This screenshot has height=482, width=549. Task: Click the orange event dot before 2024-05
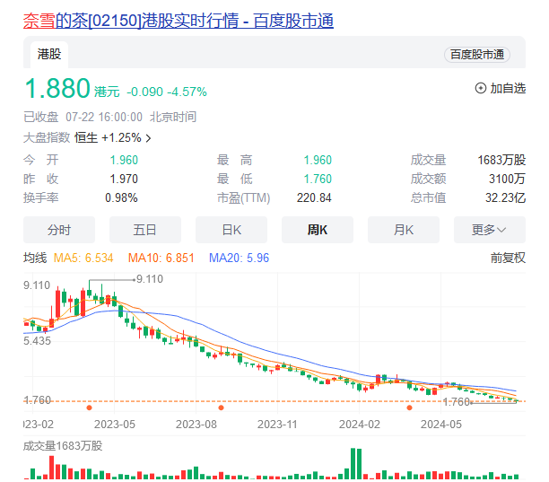point(409,408)
